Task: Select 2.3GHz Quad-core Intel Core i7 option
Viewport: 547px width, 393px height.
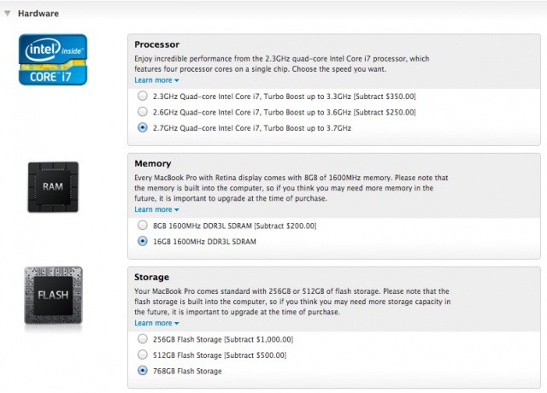Action: (x=143, y=96)
